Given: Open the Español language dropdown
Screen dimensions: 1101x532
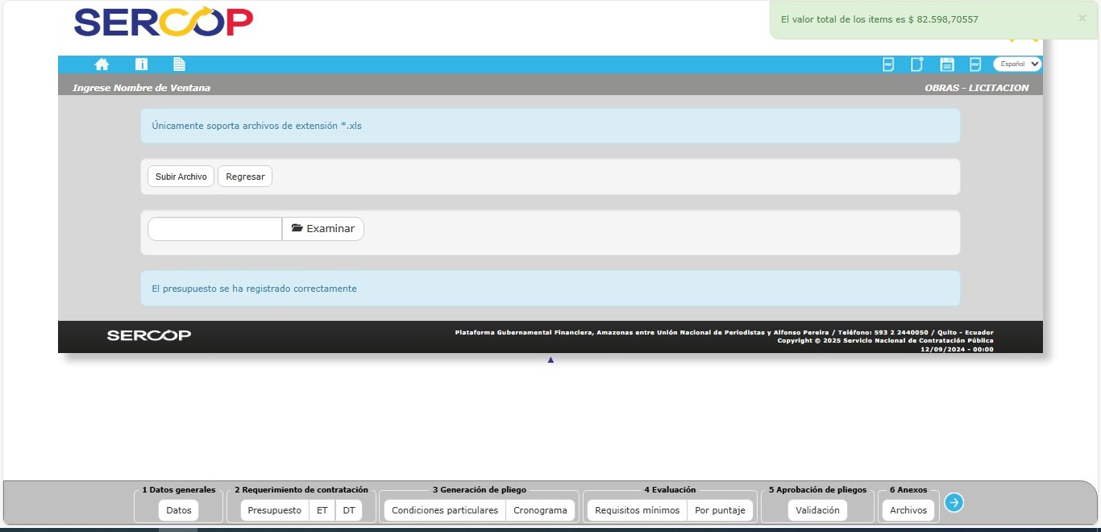Looking at the screenshot, I should point(1017,64).
